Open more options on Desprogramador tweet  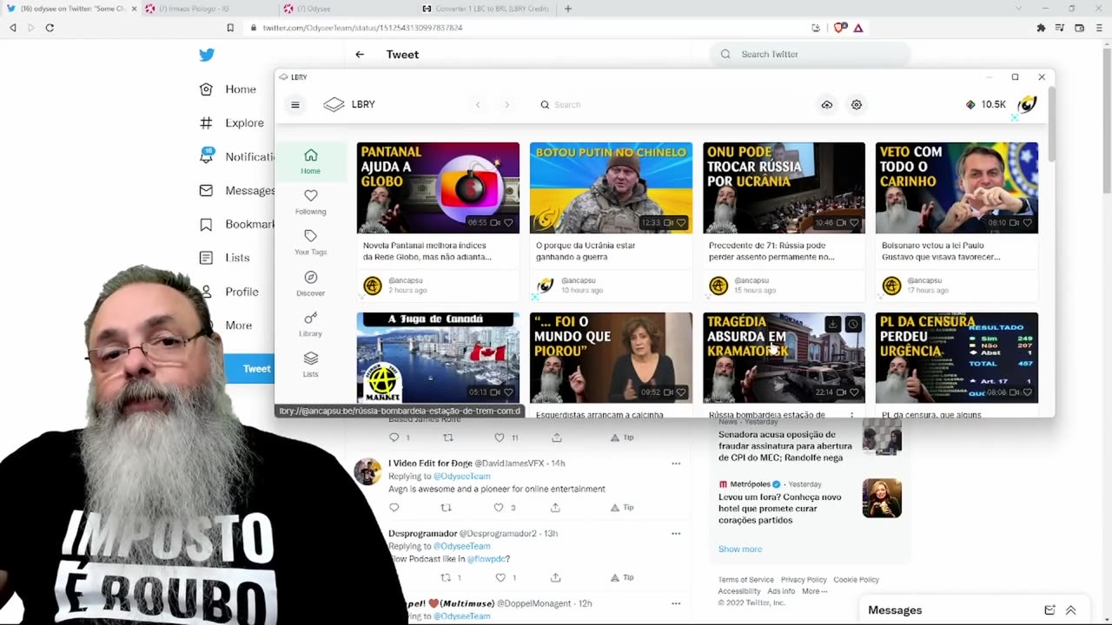pyautogui.click(x=676, y=534)
